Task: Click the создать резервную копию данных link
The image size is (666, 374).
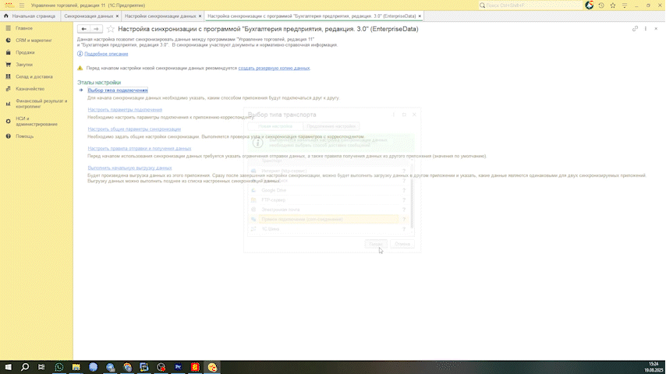Action: pyautogui.click(x=274, y=68)
